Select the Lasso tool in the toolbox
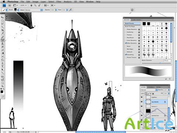The height and width of the screenshot is (133, 177). (3, 24)
